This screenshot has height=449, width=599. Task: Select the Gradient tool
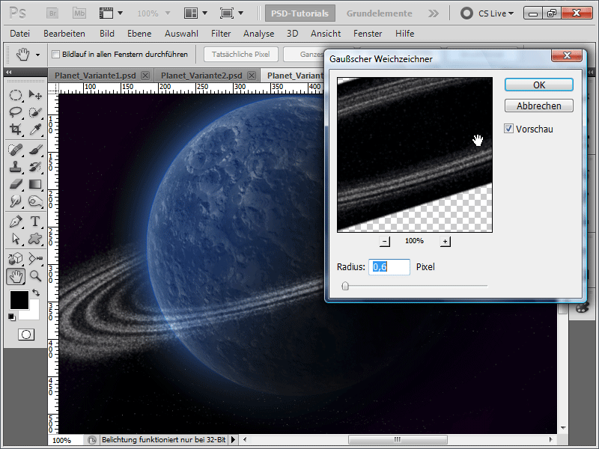click(35, 184)
